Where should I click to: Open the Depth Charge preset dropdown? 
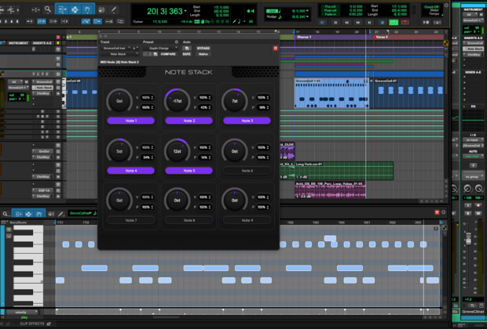point(160,49)
